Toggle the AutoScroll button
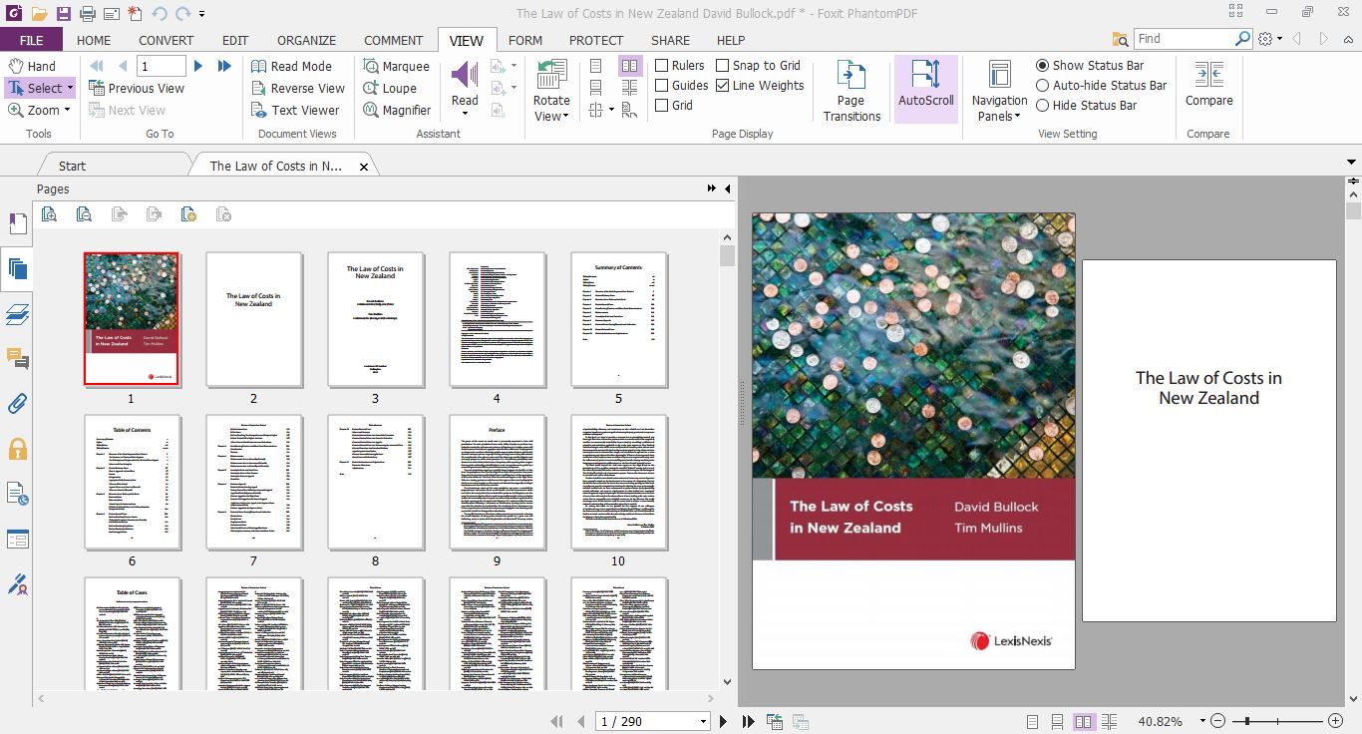Viewport: 1362px width, 734px height. (926, 88)
